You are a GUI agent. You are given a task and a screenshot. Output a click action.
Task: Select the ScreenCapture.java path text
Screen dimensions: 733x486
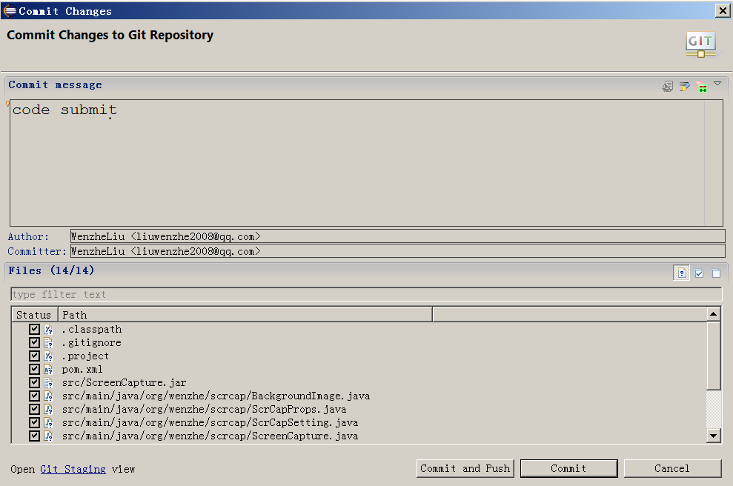click(210, 436)
